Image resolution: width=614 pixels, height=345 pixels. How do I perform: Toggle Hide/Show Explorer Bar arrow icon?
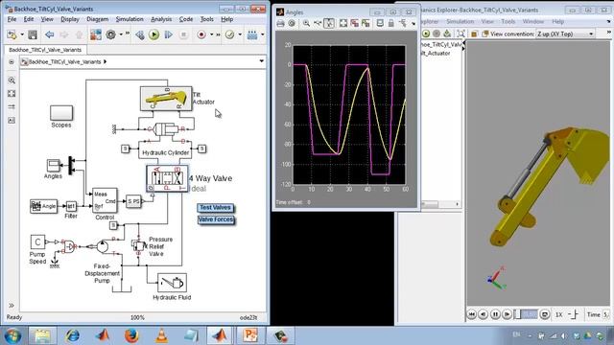12,61
